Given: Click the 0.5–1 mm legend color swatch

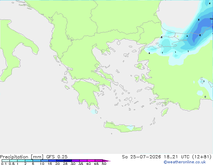Looking at the screenshot, I should (13, 161).
